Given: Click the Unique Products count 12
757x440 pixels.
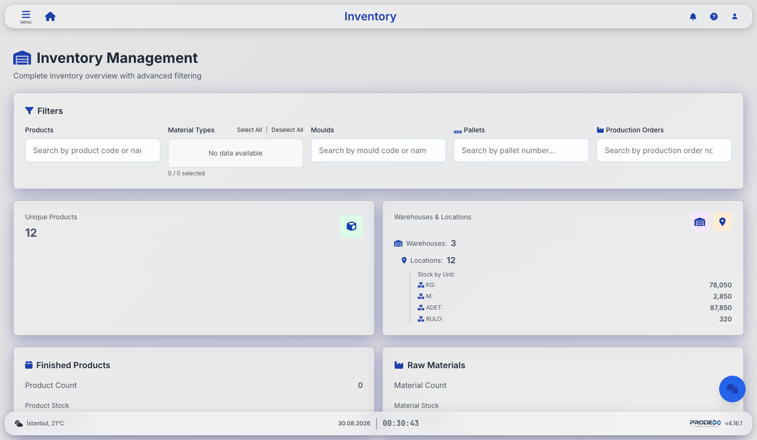Looking at the screenshot, I should click(31, 233).
